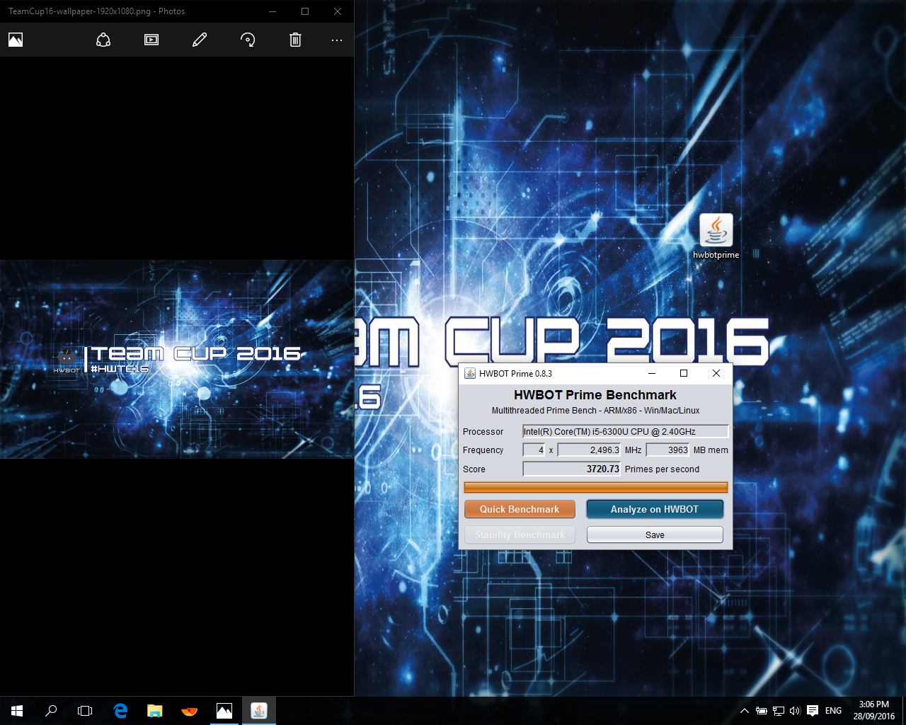Open the Photos more options menu
The image size is (906, 725).
(x=337, y=40)
